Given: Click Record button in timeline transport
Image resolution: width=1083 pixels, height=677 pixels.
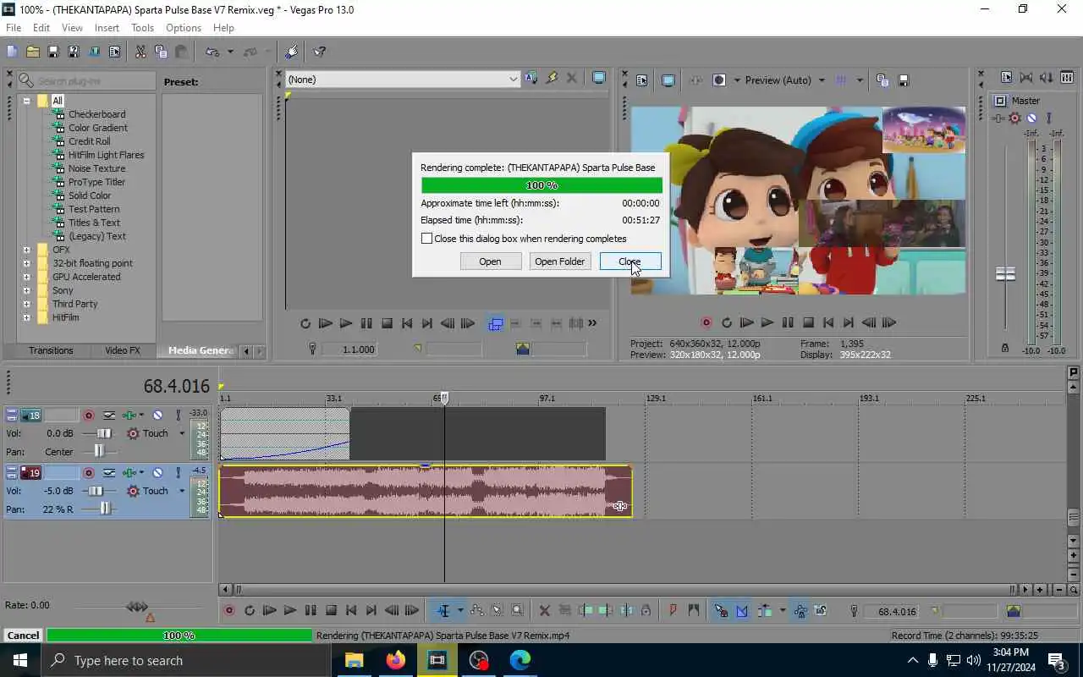Looking at the screenshot, I should pos(228,611).
